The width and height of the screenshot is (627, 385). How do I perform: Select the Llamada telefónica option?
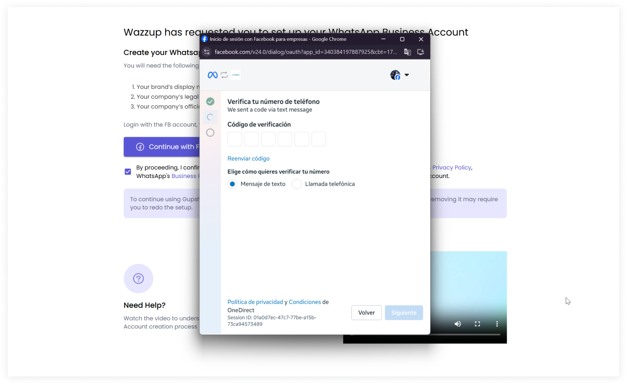click(x=297, y=184)
